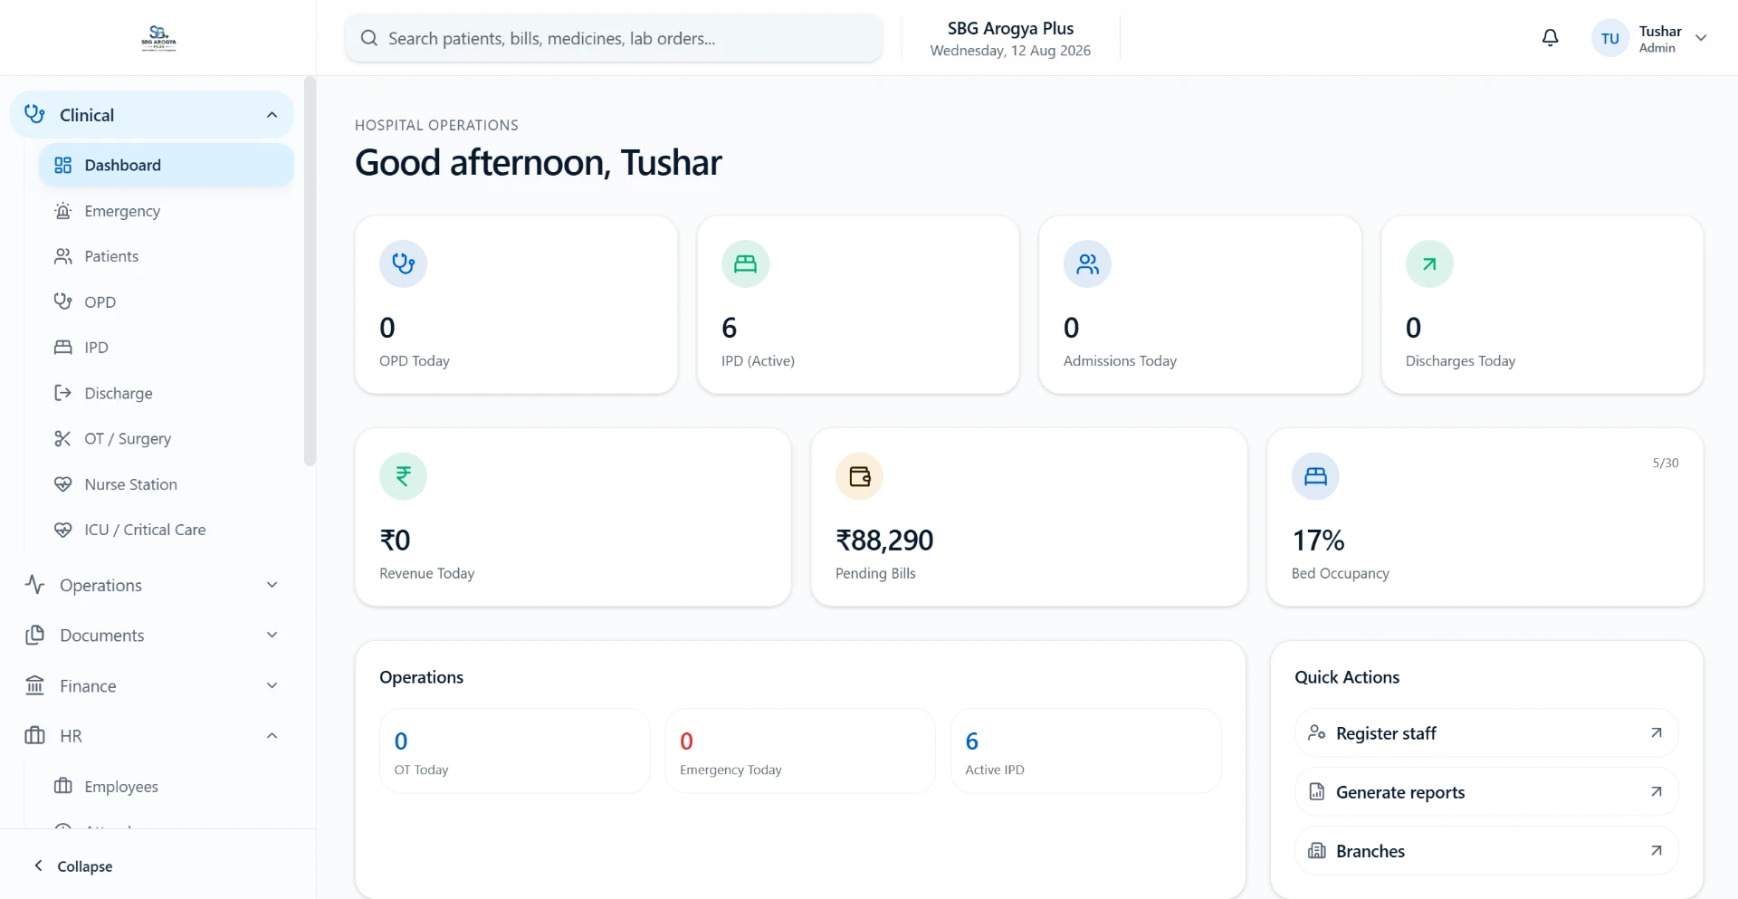This screenshot has width=1738, height=899.
Task: Click the Bed Occupancy bed icon
Action: coord(1315,476)
